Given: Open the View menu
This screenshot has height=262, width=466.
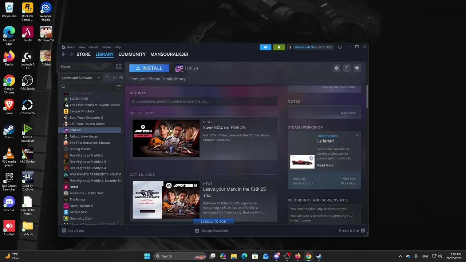Looking at the screenshot, I should [x=82, y=47].
